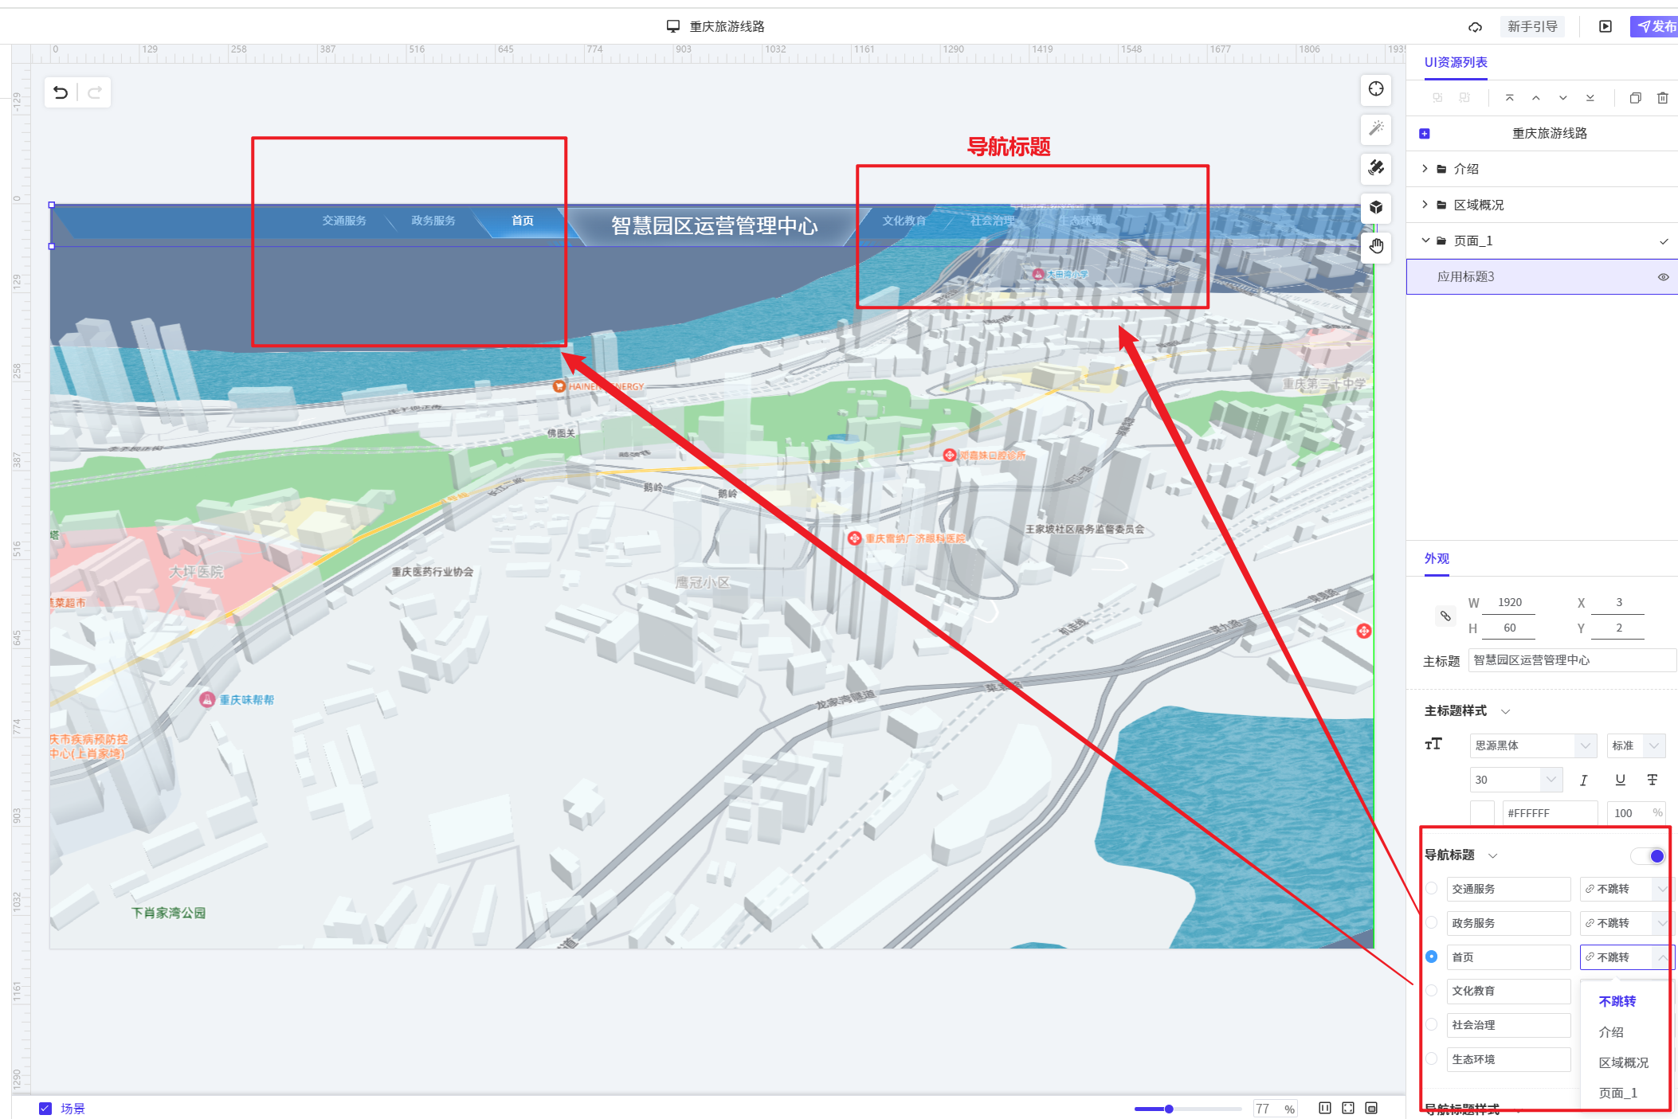Click the trash delete layer icon
The width and height of the screenshot is (1678, 1119).
(1662, 98)
